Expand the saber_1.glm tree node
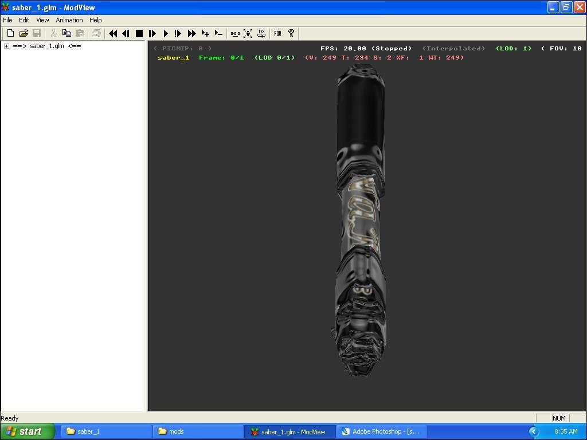Viewport: 587px width, 440px height. point(6,46)
